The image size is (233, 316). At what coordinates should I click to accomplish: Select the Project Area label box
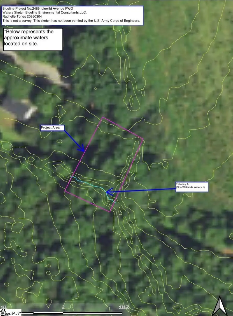tap(52, 128)
